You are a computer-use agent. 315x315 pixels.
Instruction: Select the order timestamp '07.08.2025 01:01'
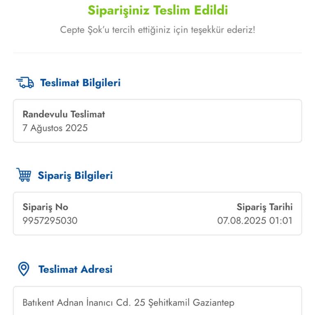pyautogui.click(x=255, y=221)
